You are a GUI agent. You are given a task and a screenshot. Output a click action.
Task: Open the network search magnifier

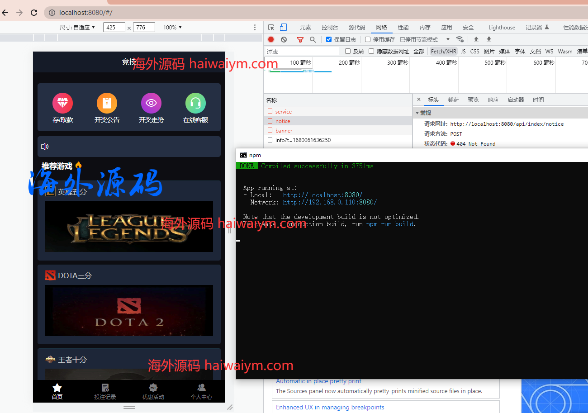(313, 40)
